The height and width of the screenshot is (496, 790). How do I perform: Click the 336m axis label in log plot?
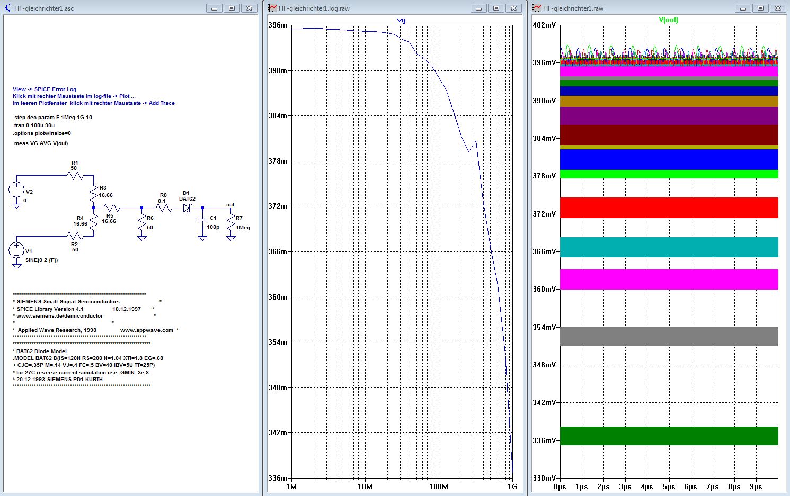point(278,478)
